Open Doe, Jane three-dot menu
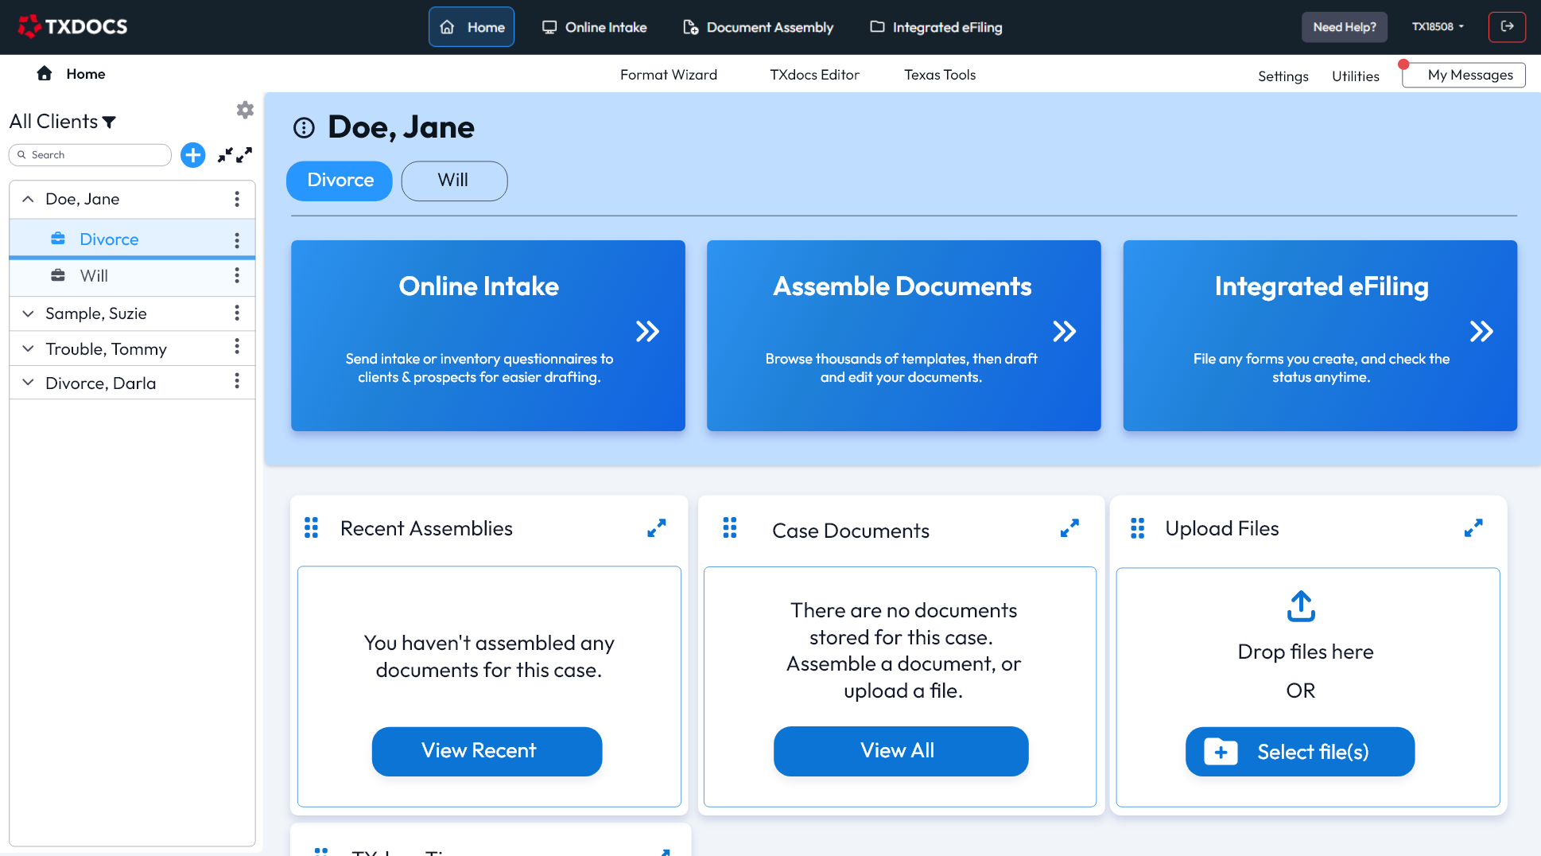Screen dimensions: 1541x856 (237, 199)
